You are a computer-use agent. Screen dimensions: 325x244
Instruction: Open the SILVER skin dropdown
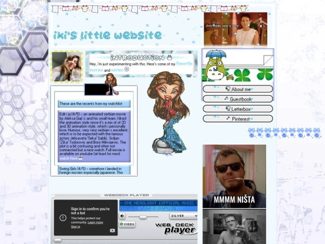coord(183,216)
